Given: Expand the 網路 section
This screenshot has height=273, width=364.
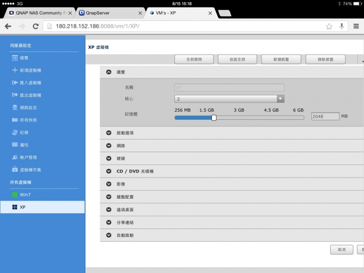Looking at the screenshot, I should click(x=109, y=146).
